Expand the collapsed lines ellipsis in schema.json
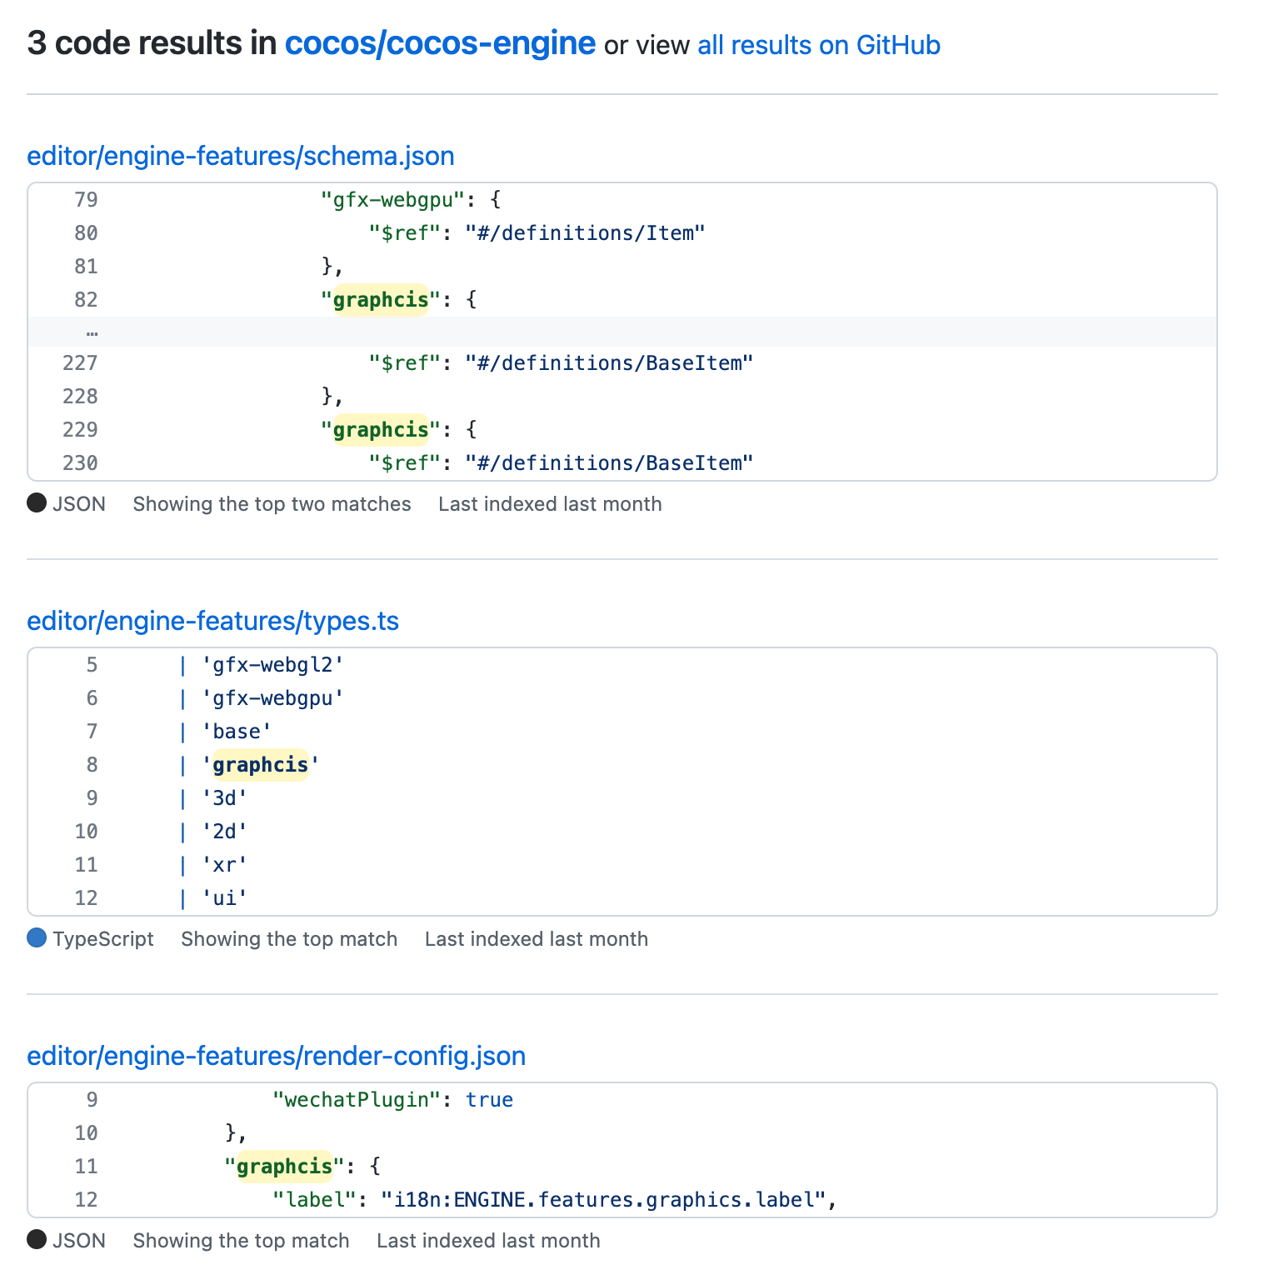This screenshot has height=1280, width=1283. click(x=92, y=332)
